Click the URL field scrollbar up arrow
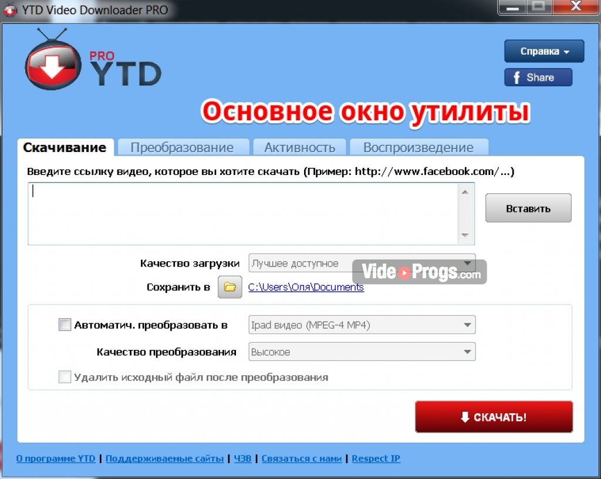The image size is (601, 479). [465, 192]
